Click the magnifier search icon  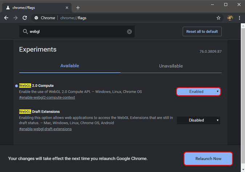[x=25, y=32]
